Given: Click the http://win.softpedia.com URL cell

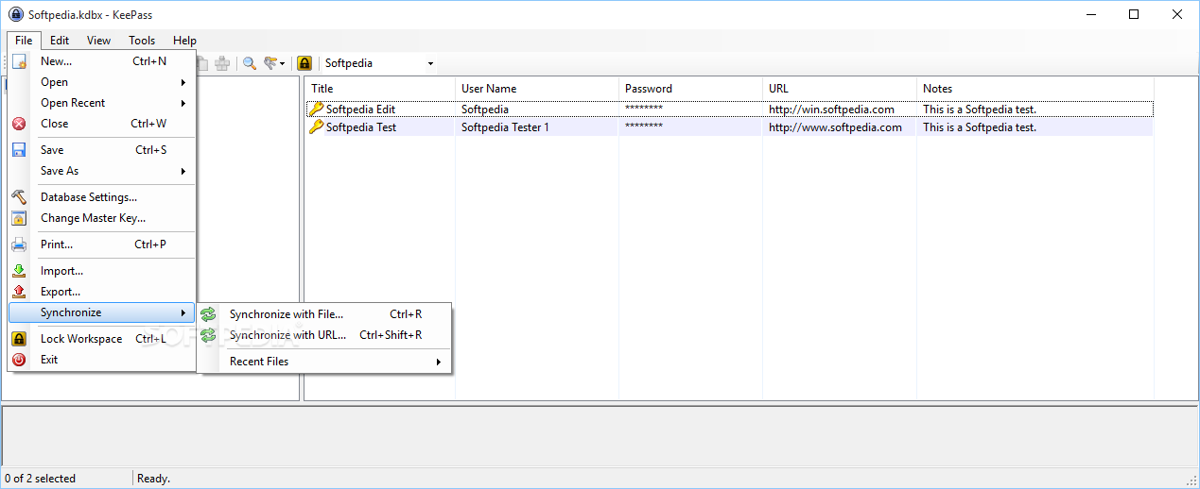Looking at the screenshot, I should 831,110.
